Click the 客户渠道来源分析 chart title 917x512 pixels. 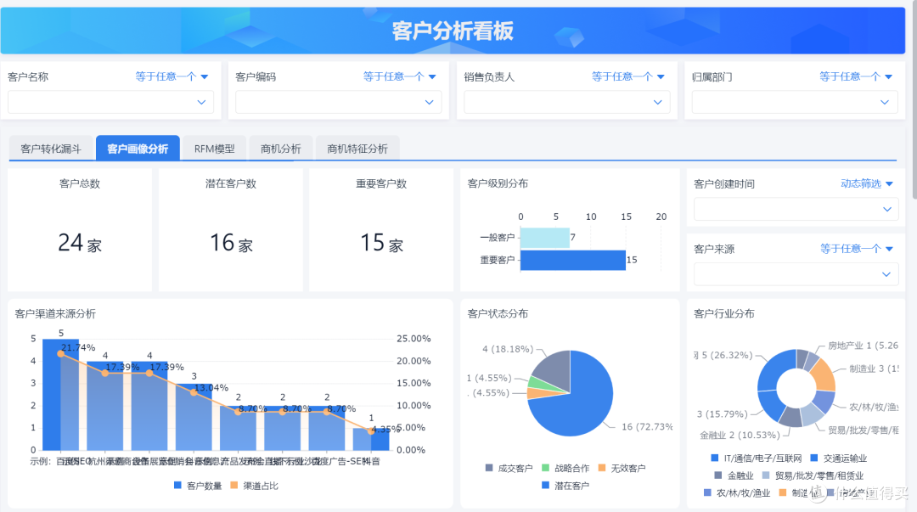click(55, 314)
